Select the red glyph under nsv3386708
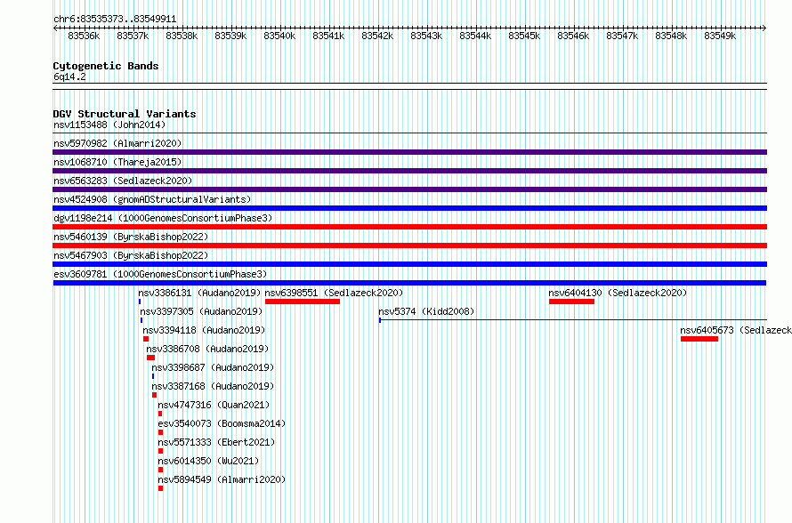This screenshot has height=523, width=792. 150,358
